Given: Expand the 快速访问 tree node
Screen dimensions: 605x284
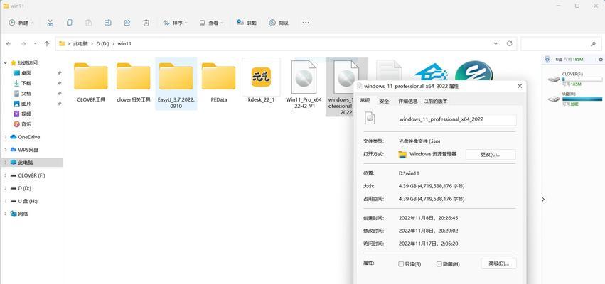Looking at the screenshot, I should tap(5, 62).
